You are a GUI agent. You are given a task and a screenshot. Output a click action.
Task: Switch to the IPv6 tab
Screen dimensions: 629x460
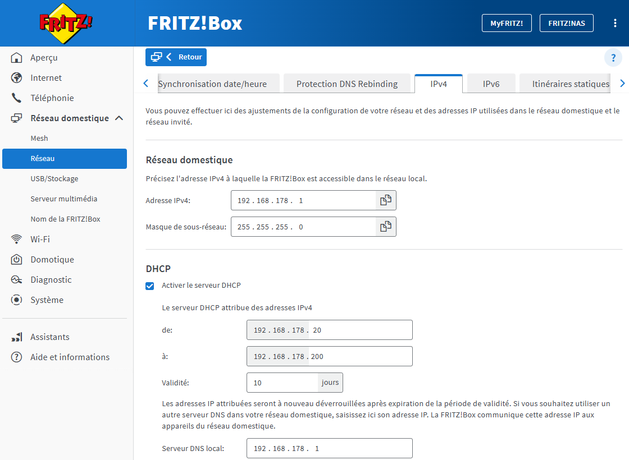(x=491, y=84)
